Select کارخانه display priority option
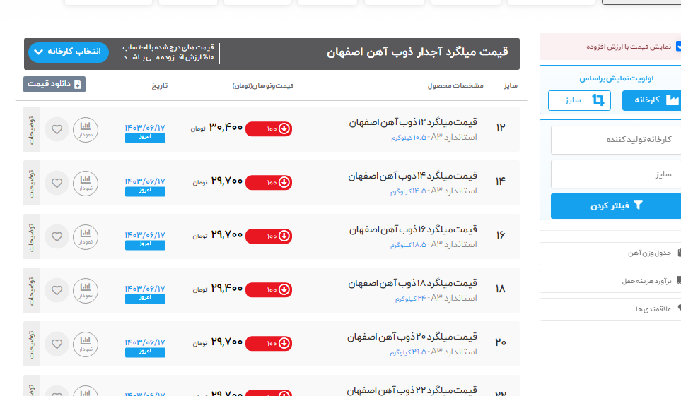 pos(651,100)
